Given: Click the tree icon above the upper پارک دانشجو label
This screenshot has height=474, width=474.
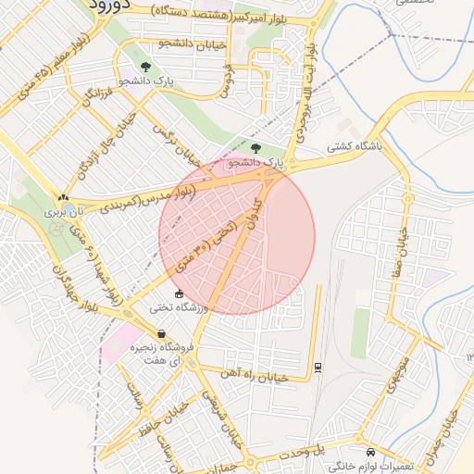Looking at the screenshot, I should point(145,67).
